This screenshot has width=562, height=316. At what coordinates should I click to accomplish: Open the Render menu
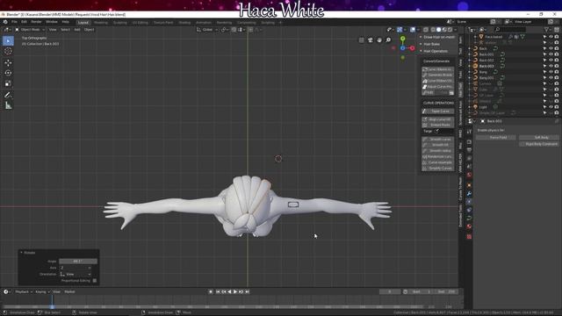click(x=36, y=22)
